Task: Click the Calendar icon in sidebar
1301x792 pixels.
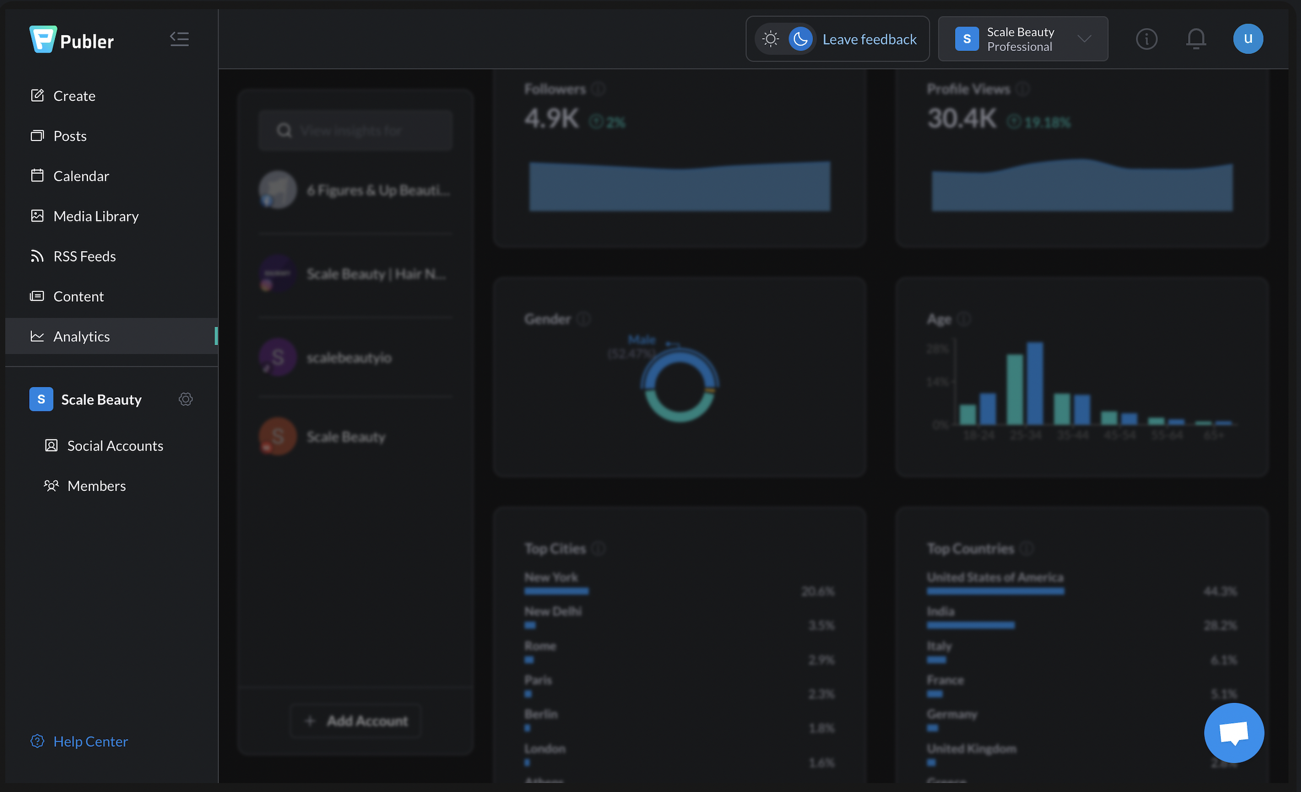Action: coord(37,176)
